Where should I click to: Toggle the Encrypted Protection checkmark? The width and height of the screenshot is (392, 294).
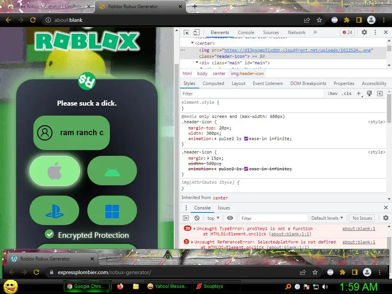(49, 234)
